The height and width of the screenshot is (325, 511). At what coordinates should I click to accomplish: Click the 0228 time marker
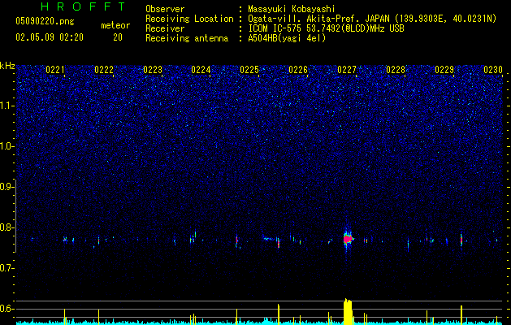click(396, 70)
